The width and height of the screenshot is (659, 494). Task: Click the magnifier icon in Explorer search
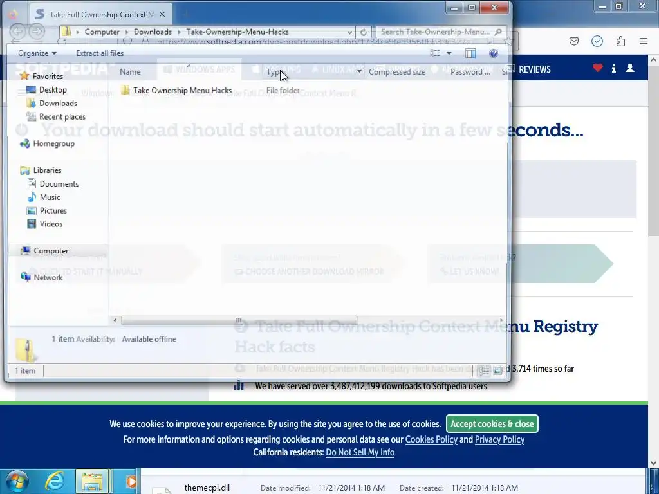click(x=499, y=32)
